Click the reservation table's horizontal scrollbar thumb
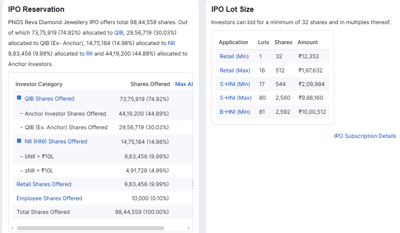 pyautogui.click(x=91, y=228)
